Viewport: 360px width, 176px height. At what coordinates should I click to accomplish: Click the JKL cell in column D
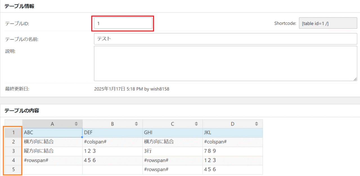233,133
